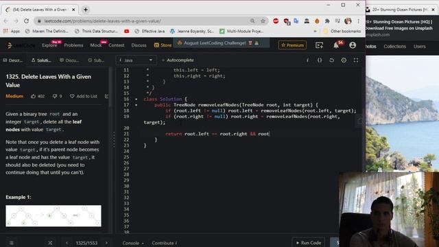The height and width of the screenshot is (247, 439).
Task: Open the Contest menu item
Action: click(116, 45)
